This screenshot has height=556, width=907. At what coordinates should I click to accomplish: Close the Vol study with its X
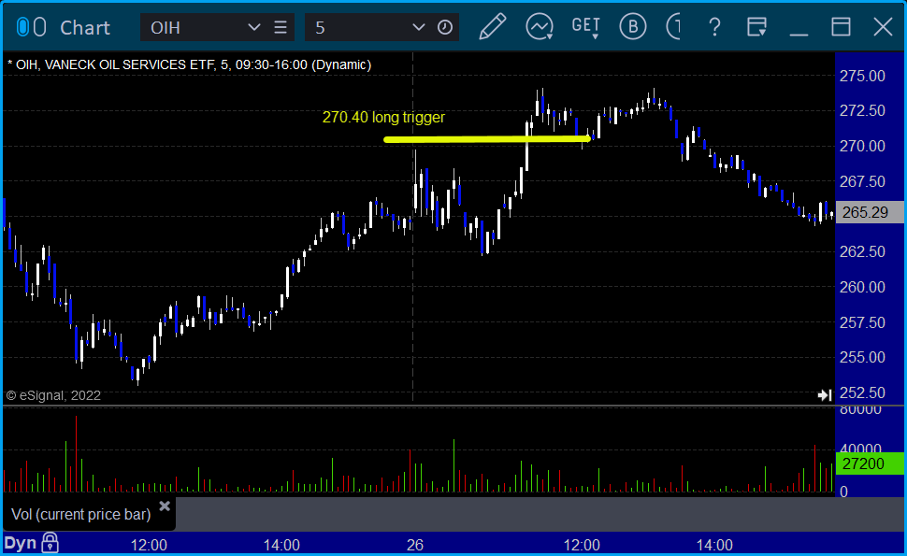click(x=165, y=506)
